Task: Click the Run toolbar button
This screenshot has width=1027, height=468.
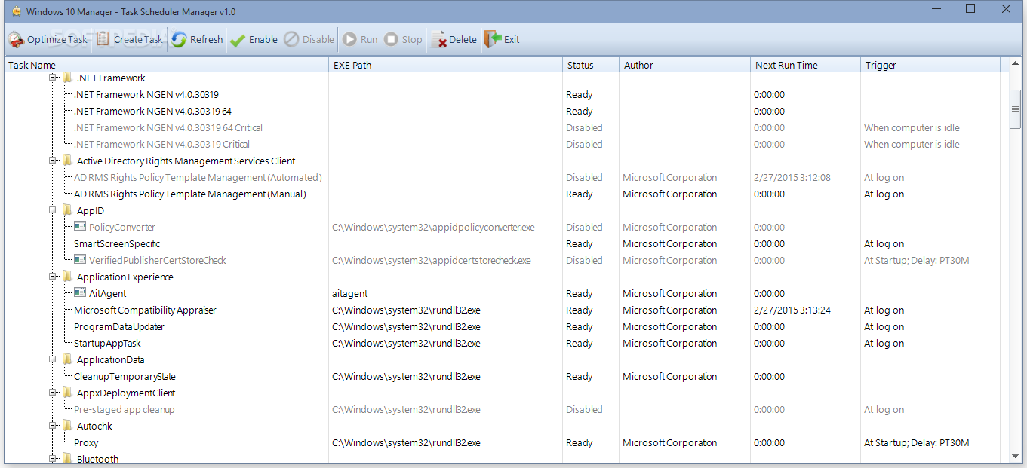Action: pos(360,39)
